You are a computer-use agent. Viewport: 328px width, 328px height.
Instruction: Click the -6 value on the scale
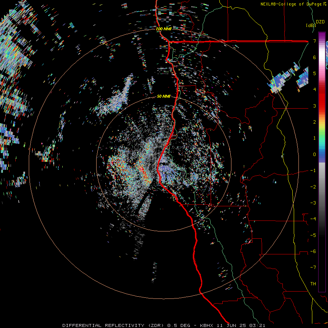[313, 251]
